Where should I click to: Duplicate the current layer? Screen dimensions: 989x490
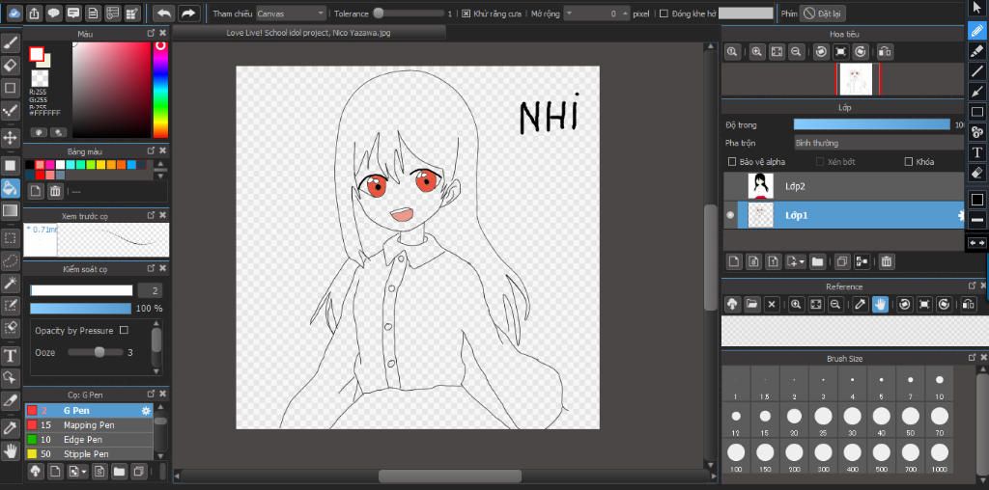coord(841,261)
